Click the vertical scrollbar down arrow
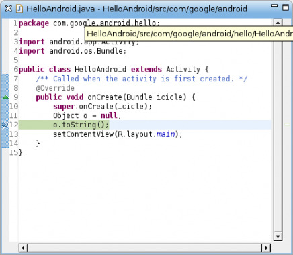Image resolution: width=293 pixels, height=255 pixels. 278,236
